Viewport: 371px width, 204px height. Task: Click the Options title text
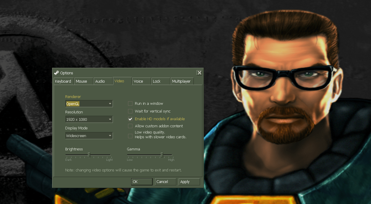tap(67, 73)
